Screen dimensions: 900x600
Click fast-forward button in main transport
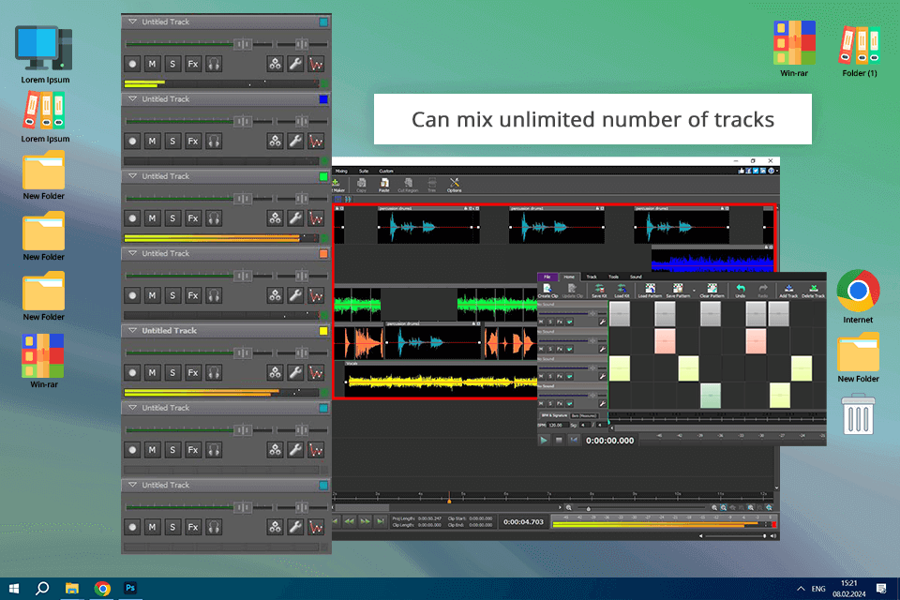[x=365, y=521]
